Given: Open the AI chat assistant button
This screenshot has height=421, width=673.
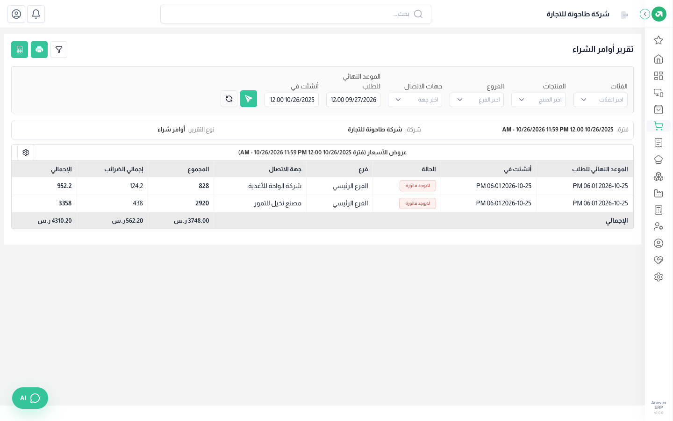Looking at the screenshot, I should point(30,398).
